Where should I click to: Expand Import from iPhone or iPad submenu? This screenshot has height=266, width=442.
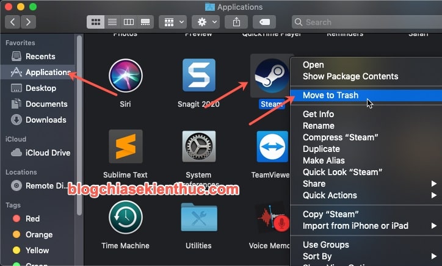coord(366,226)
